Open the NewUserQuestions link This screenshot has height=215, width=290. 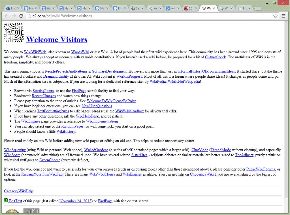click(97, 106)
